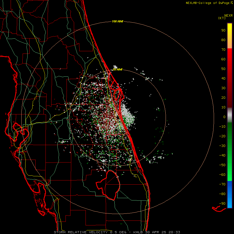The height and width of the screenshot is (234, 234).
Task: Select the 100 NMI range ring label
Action: coord(118,22)
